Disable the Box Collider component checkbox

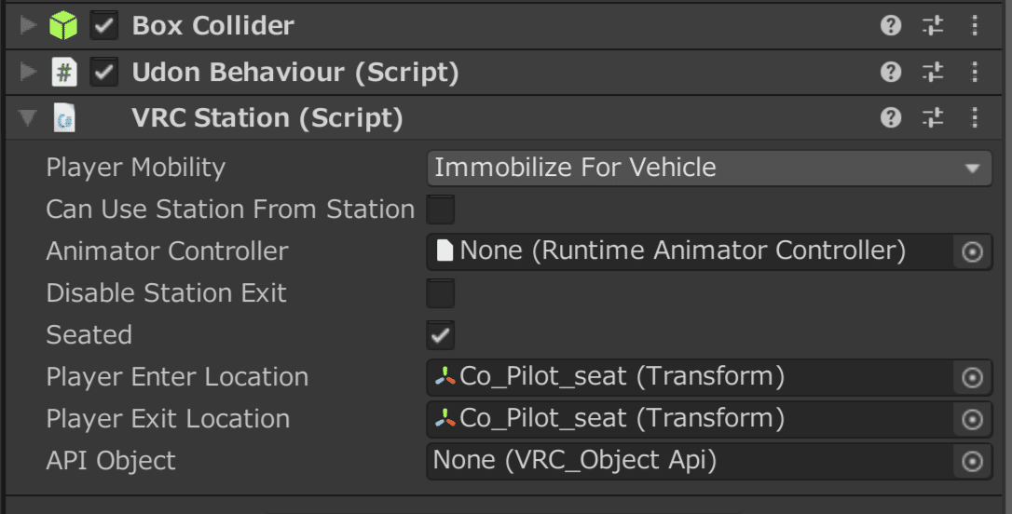(104, 26)
